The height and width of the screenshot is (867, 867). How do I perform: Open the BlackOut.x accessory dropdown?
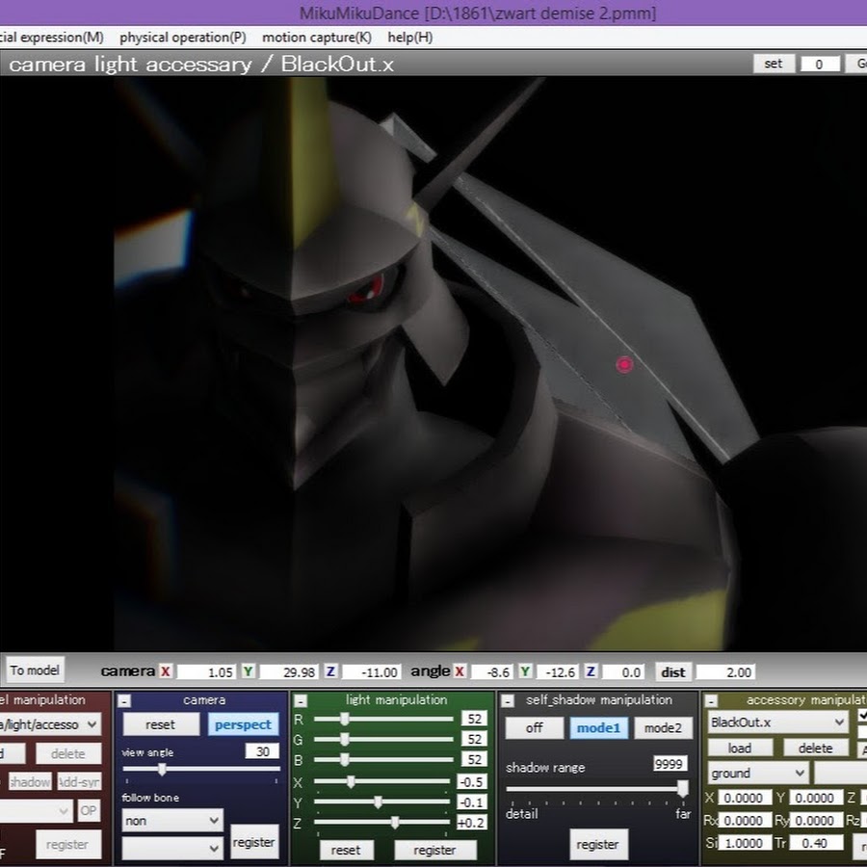777,722
